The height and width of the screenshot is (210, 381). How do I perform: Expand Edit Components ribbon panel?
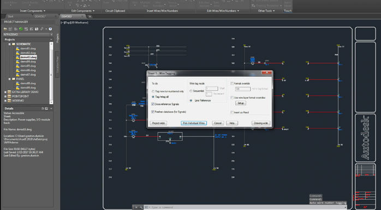pyautogui.click(x=82, y=11)
